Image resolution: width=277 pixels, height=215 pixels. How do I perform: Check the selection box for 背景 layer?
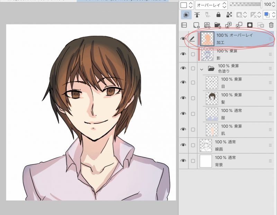[193, 161]
